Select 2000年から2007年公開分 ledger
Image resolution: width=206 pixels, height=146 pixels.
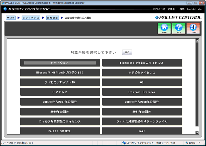(60, 102)
